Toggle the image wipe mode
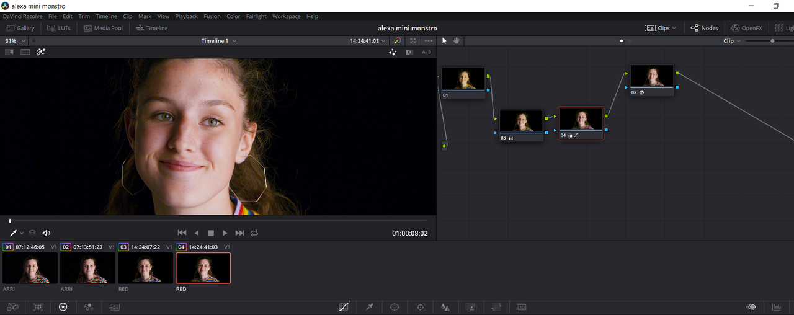 click(9, 52)
